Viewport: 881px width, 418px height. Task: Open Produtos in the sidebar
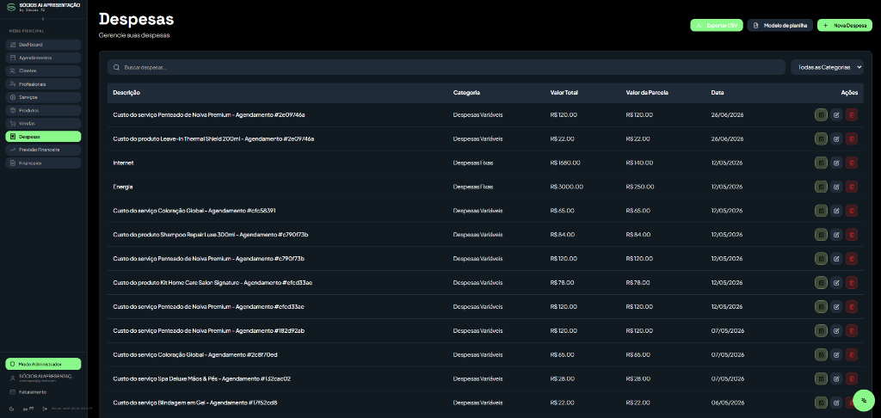pos(43,111)
